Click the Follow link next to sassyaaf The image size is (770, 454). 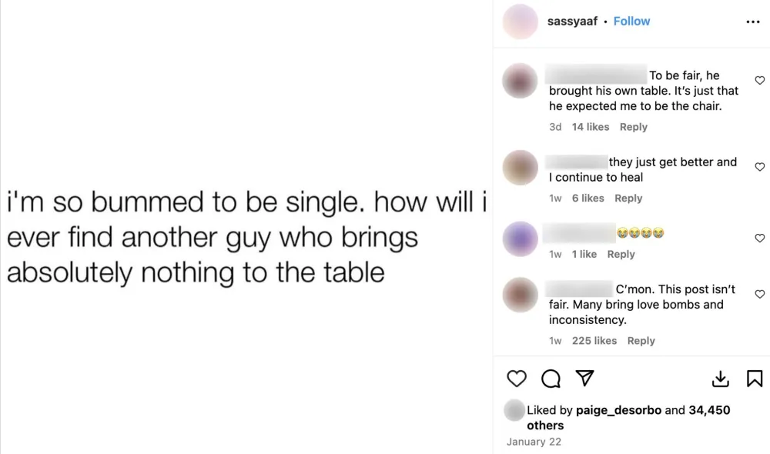(631, 21)
